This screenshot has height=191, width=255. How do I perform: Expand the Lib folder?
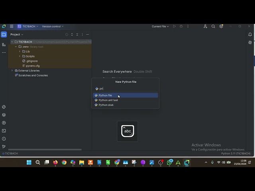[x=20, y=51]
